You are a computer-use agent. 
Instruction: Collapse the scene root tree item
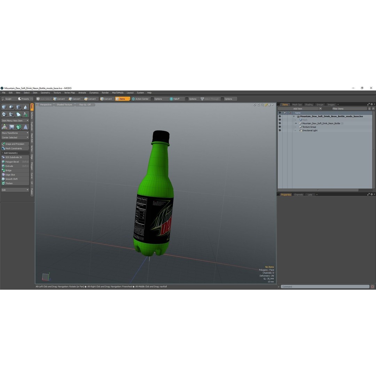294,116
